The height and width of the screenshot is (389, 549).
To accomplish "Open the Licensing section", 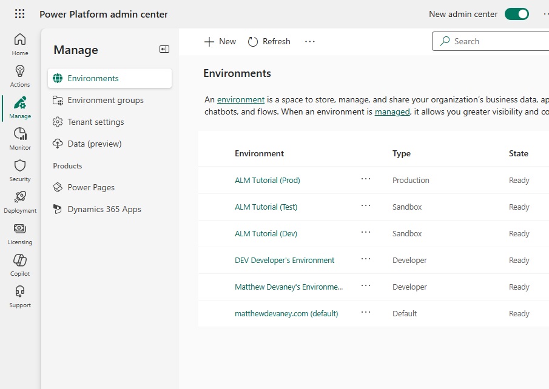I will click(x=20, y=233).
